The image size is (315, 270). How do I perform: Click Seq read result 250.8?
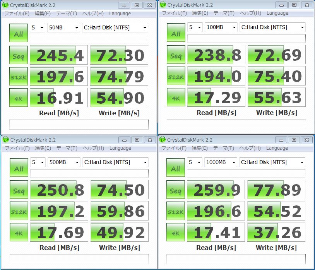(x=59, y=190)
